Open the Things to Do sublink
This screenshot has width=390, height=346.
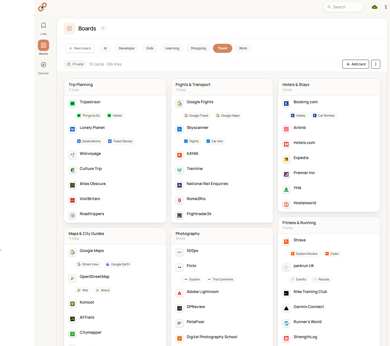[89, 116]
